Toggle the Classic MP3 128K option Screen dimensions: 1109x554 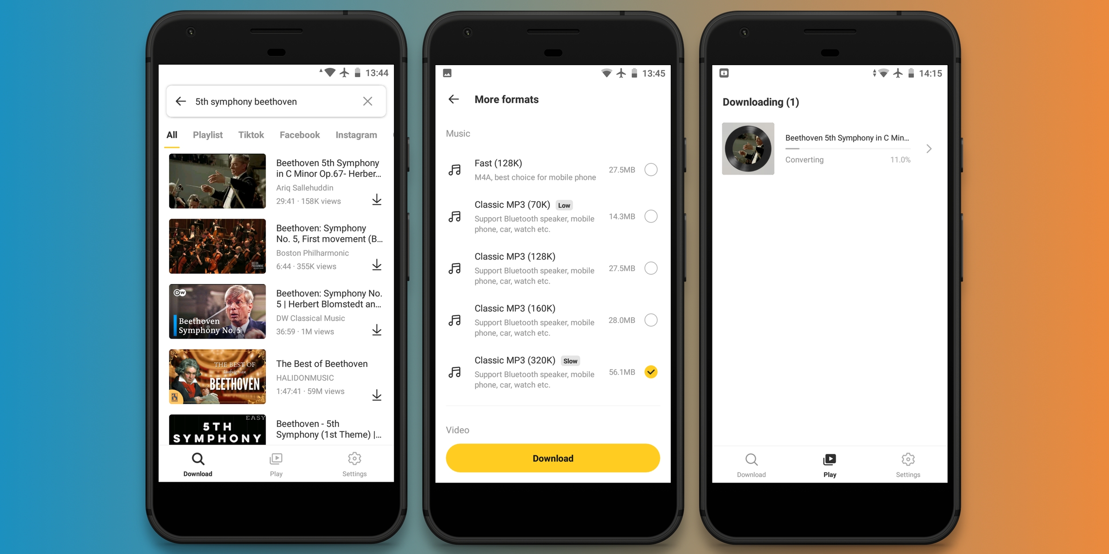(x=652, y=267)
